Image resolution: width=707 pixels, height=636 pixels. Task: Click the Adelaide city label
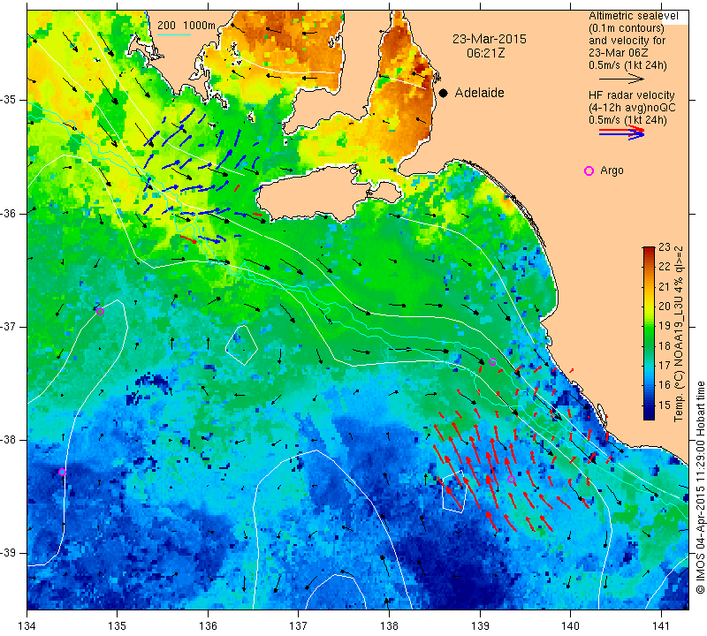tap(479, 93)
